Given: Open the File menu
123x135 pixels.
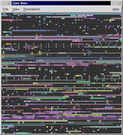Looking at the screenshot, I should pos(6,9).
